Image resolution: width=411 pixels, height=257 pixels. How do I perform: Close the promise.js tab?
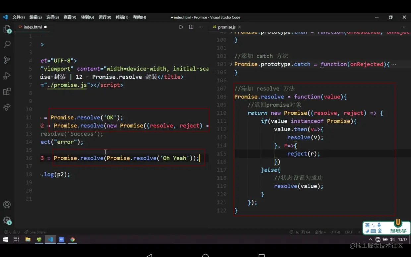(239, 27)
